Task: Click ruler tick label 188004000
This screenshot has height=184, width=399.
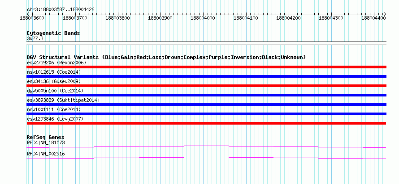Action: tap(203, 18)
